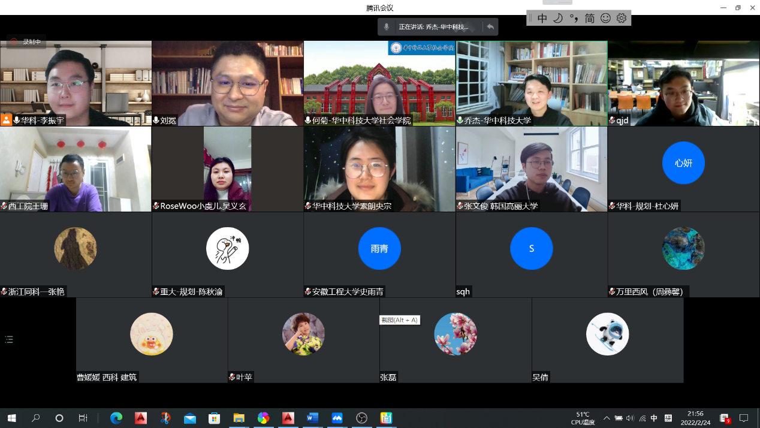Viewport: 760px width, 428px height.
Task: Select 乔杰-华中科技大学 video tile
Action: click(x=532, y=83)
